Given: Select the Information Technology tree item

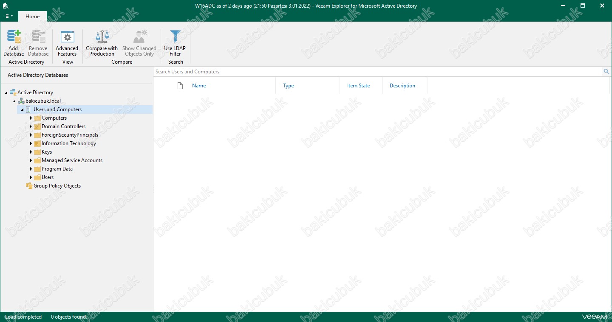Looking at the screenshot, I should pyautogui.click(x=69, y=143).
